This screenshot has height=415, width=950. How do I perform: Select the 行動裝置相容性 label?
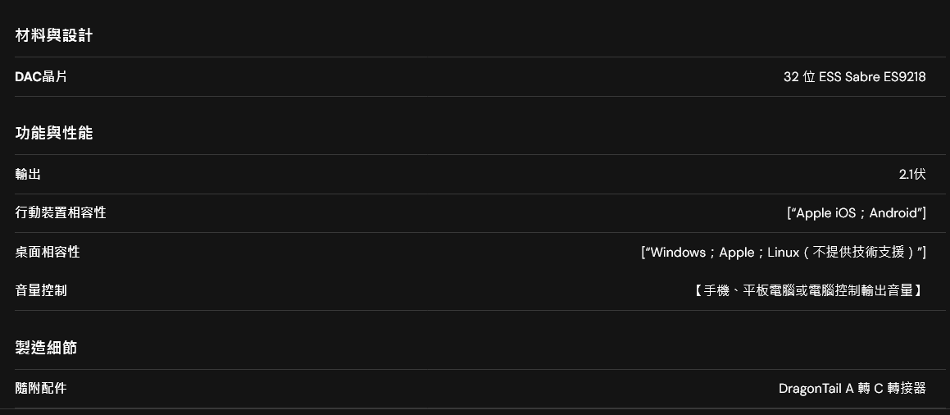pyautogui.click(x=61, y=212)
